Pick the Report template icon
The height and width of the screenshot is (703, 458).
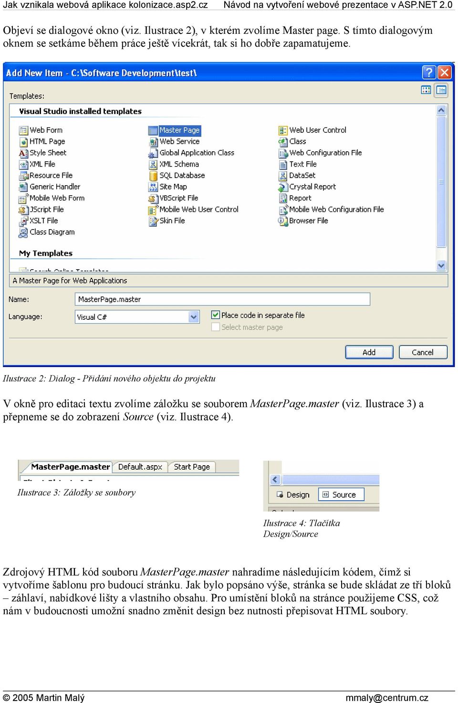(283, 199)
